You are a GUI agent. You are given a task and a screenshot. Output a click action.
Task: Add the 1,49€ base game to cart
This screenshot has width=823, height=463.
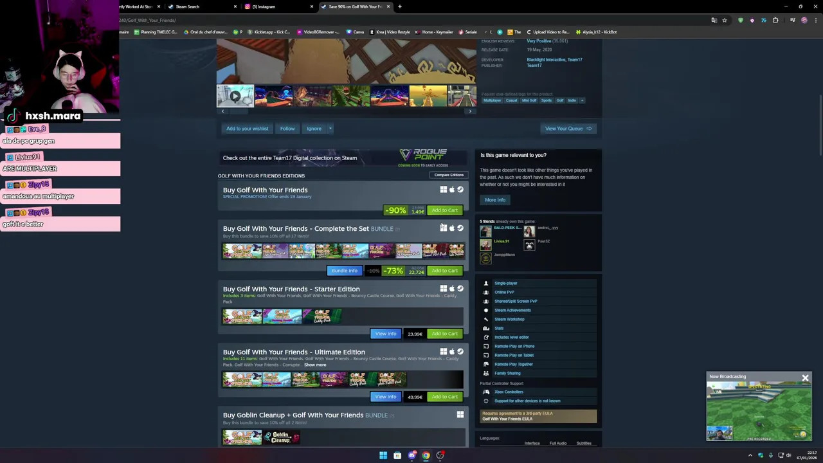coord(444,210)
